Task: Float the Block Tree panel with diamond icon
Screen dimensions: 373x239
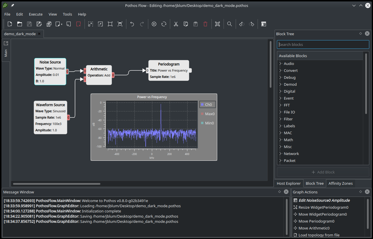Action: 361,33
